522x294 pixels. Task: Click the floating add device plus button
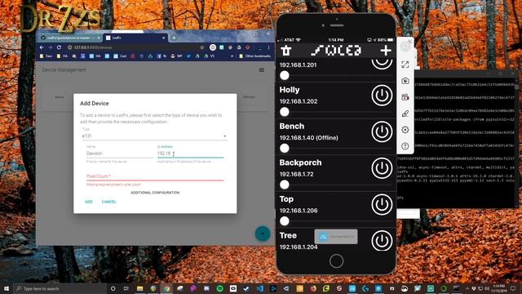tap(263, 234)
